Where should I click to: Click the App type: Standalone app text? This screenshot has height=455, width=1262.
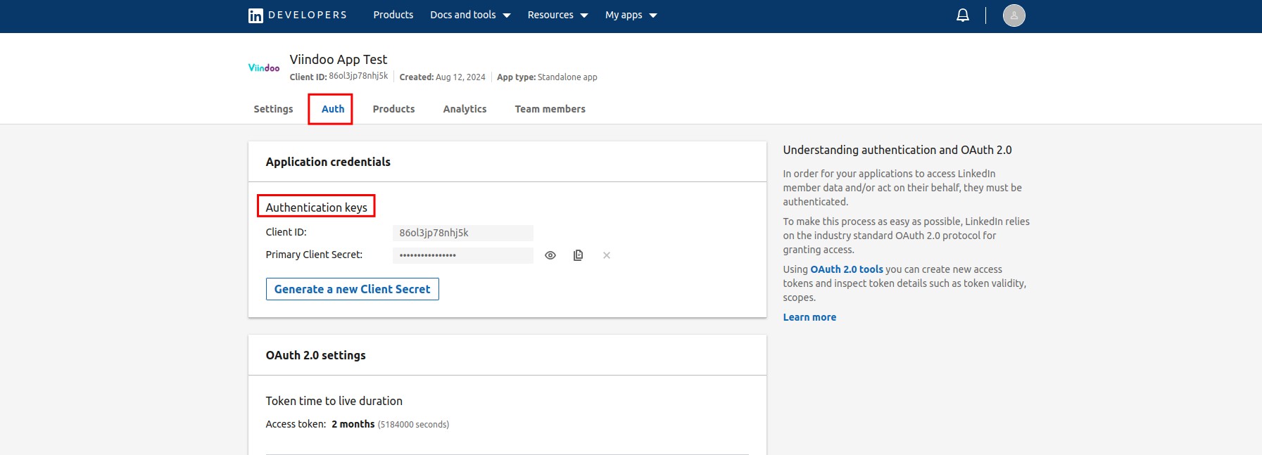coord(547,77)
